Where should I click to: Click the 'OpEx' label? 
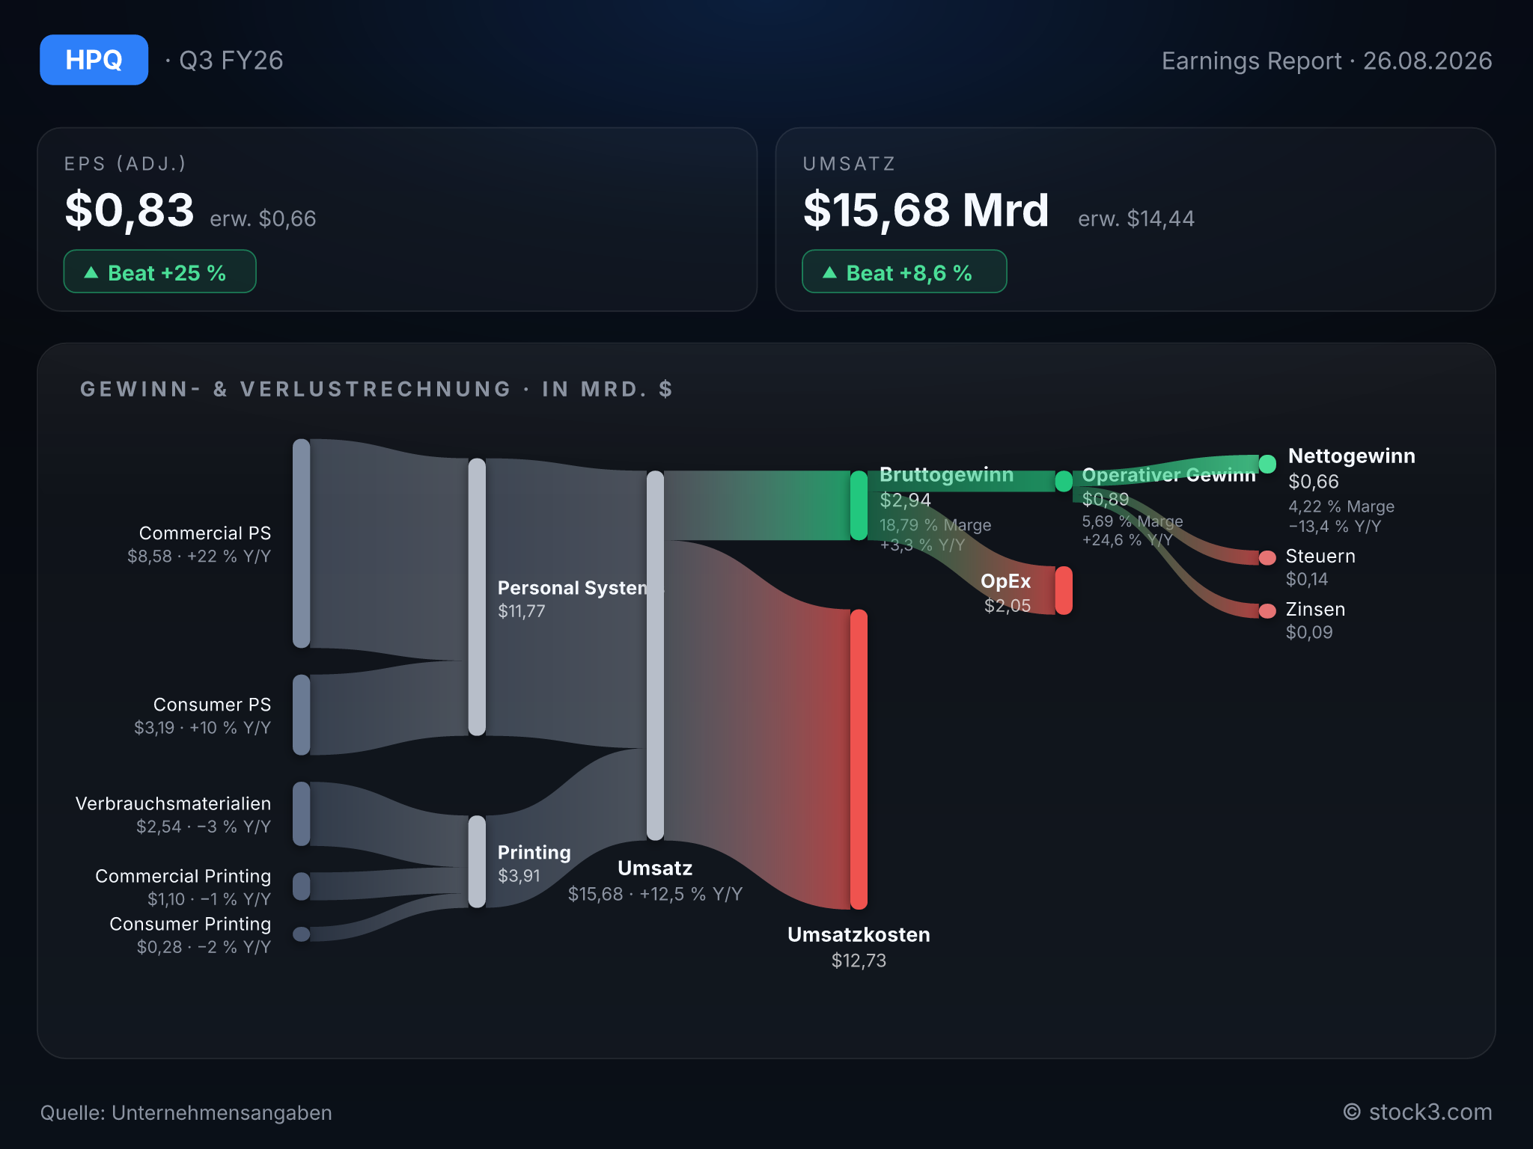click(x=1006, y=581)
